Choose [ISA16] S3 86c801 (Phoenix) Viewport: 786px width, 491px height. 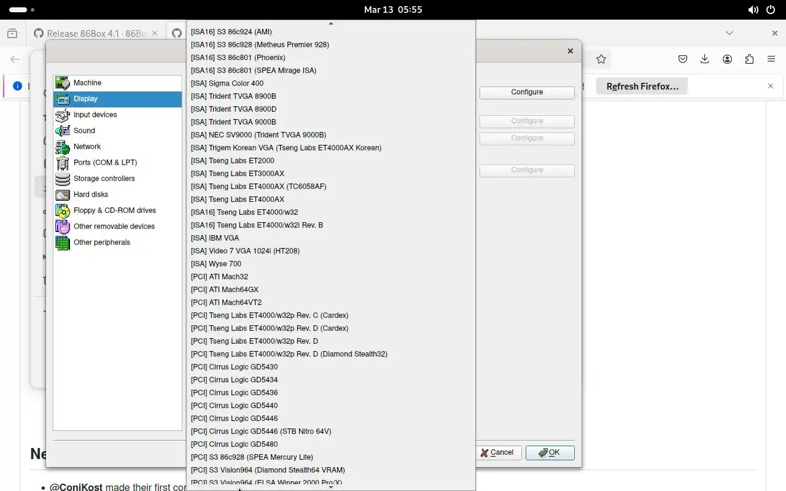[x=331, y=58]
